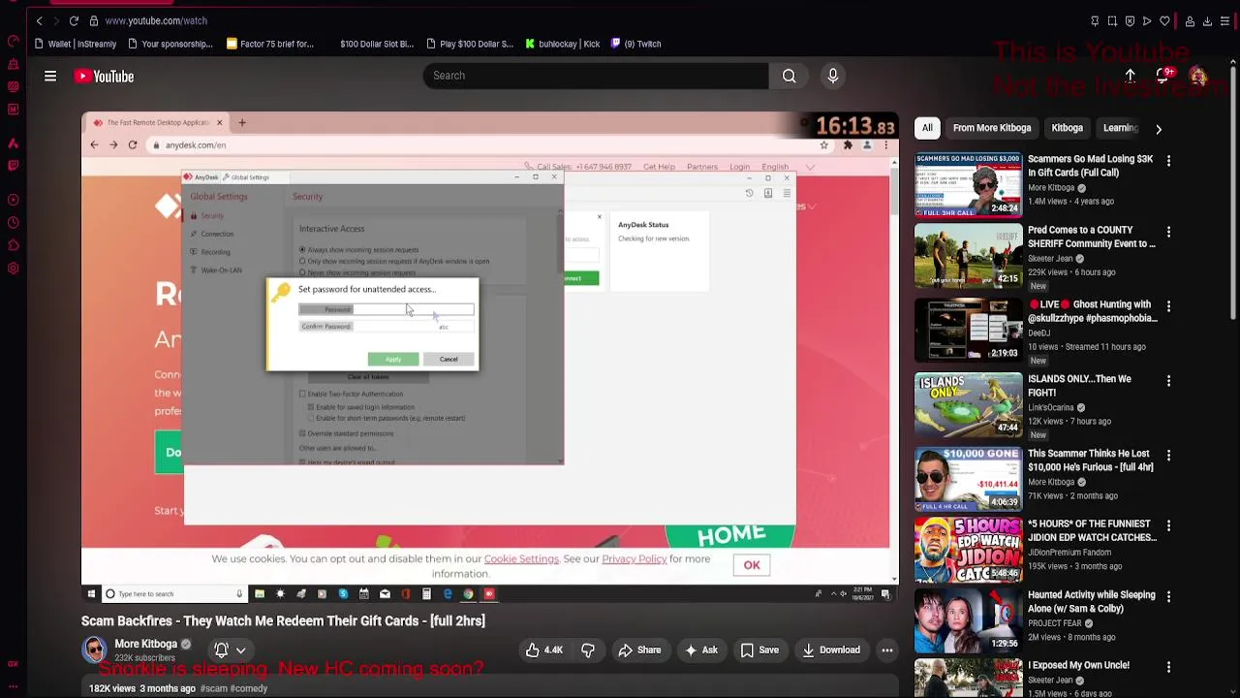Click the YouTube logo
This screenshot has height=698, width=1240.
pyautogui.click(x=104, y=76)
